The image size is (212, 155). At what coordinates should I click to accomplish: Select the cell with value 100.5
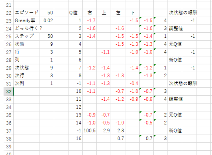pyautogui.click(x=89, y=131)
